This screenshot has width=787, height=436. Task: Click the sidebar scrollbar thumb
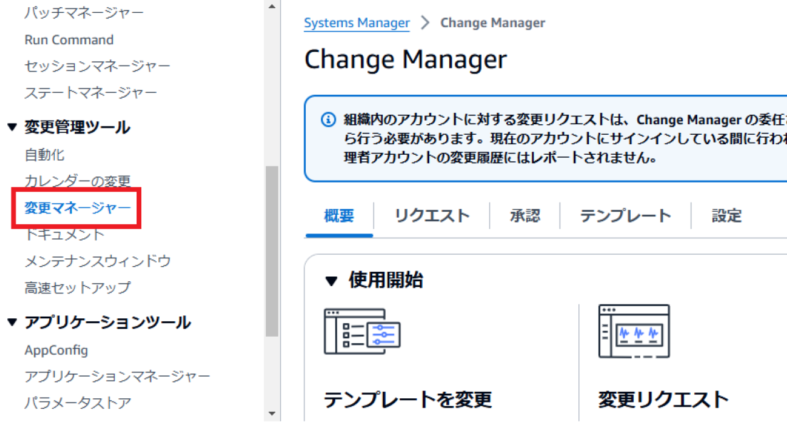[272, 250]
